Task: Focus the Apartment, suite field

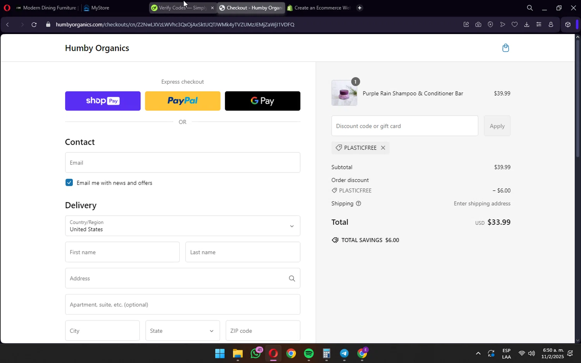Action: tap(182, 305)
